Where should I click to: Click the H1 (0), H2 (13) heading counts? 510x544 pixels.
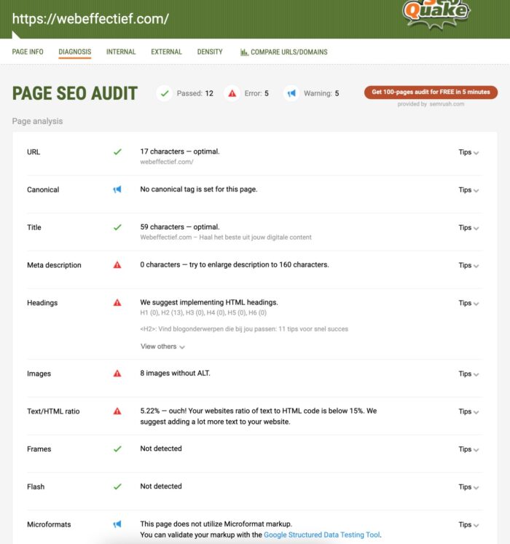pyautogui.click(x=203, y=312)
